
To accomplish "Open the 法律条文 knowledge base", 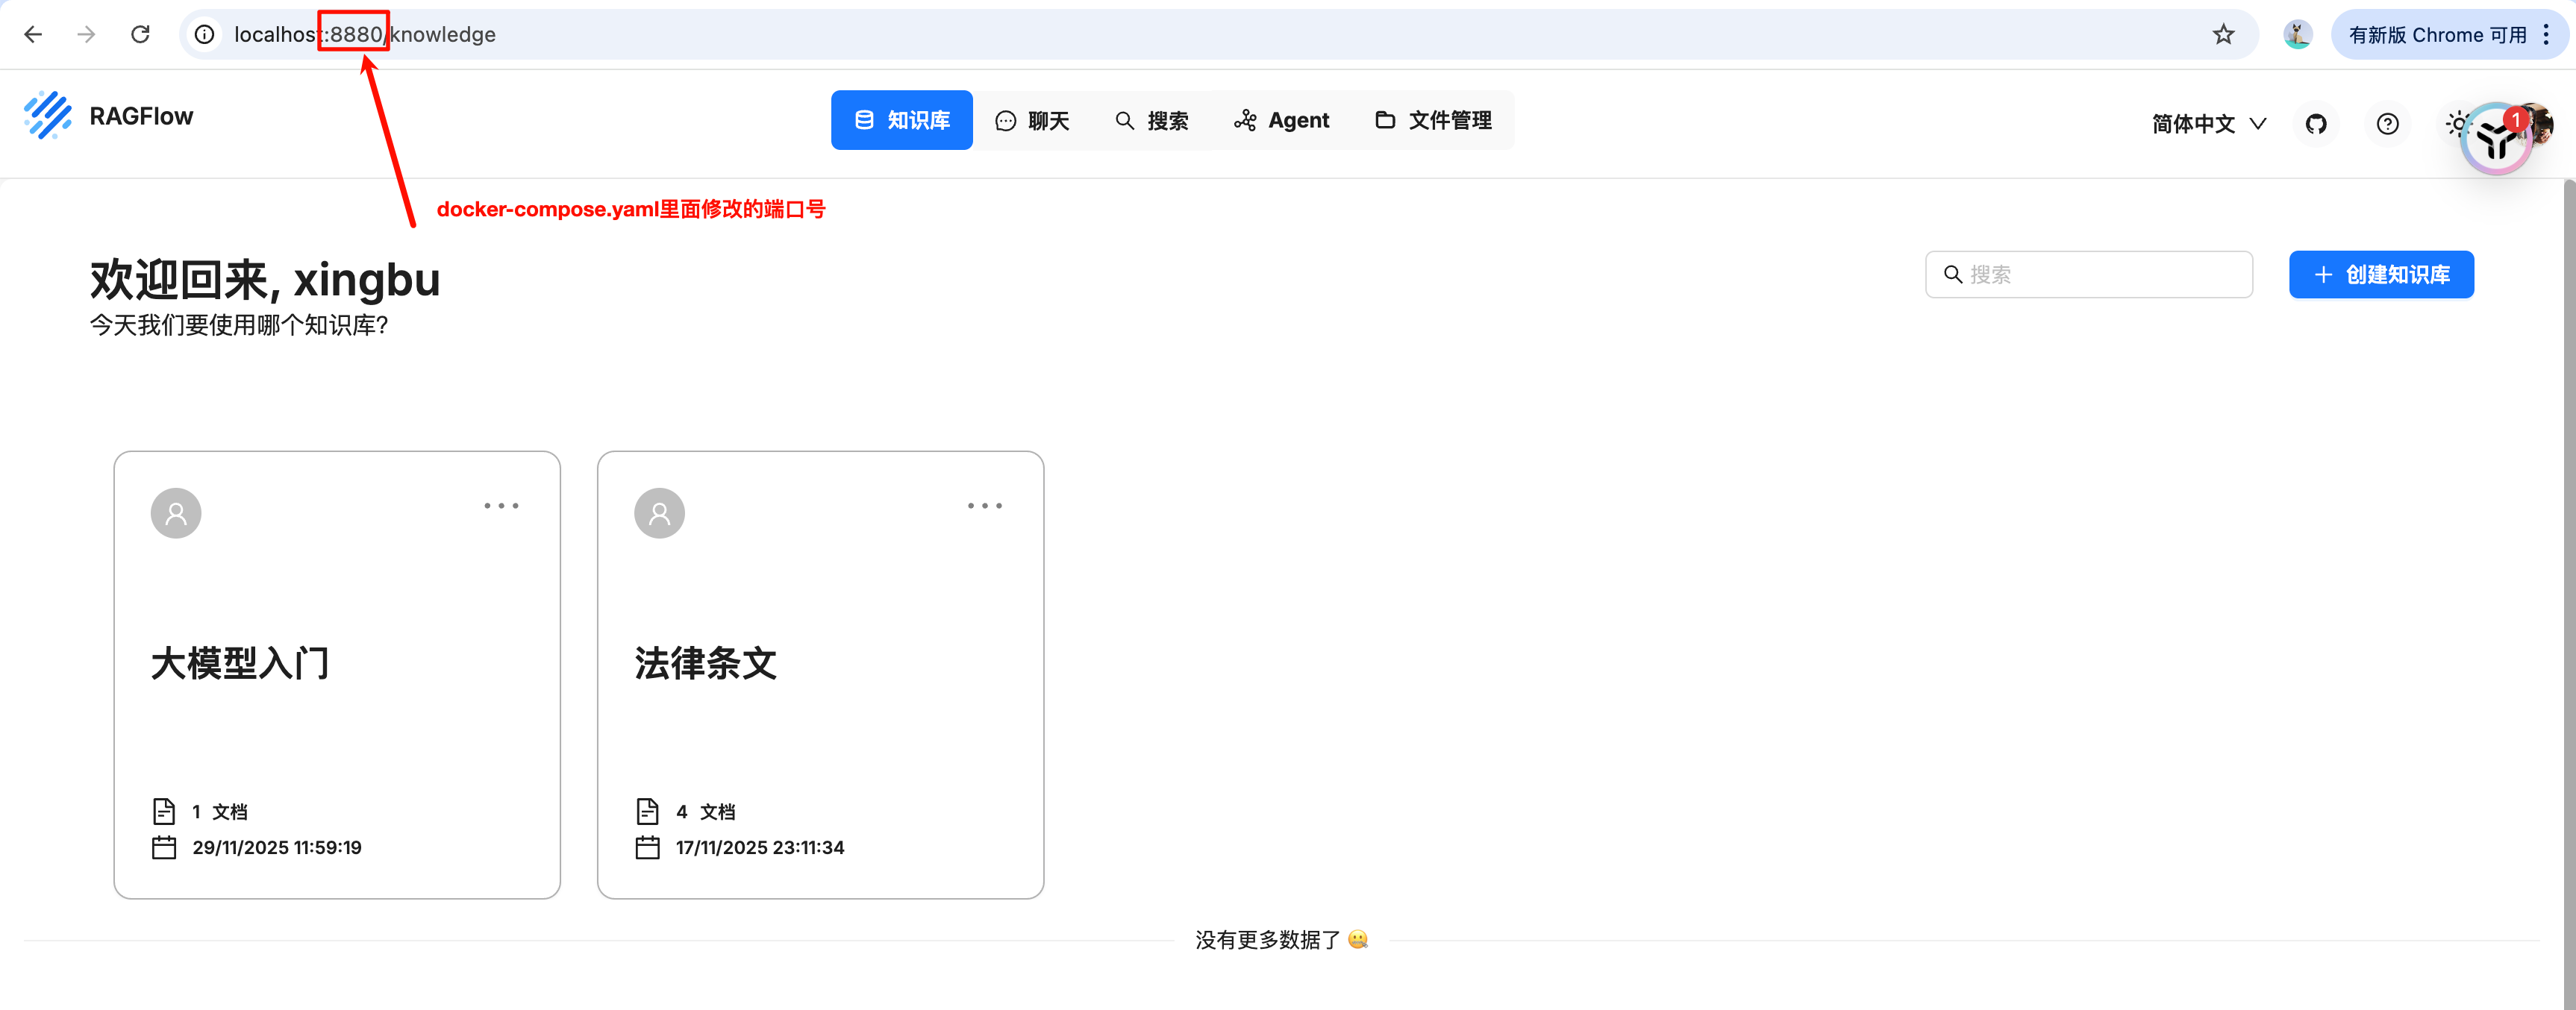I will [820, 674].
